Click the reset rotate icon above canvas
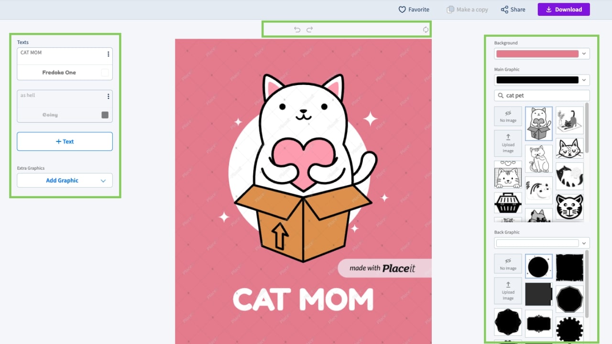Viewport: 612px width, 344px height. [426, 30]
